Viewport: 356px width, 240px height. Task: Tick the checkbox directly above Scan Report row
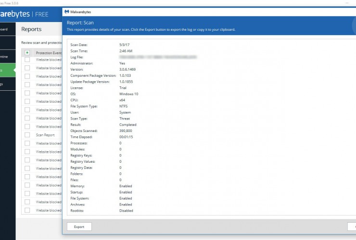coord(27,127)
